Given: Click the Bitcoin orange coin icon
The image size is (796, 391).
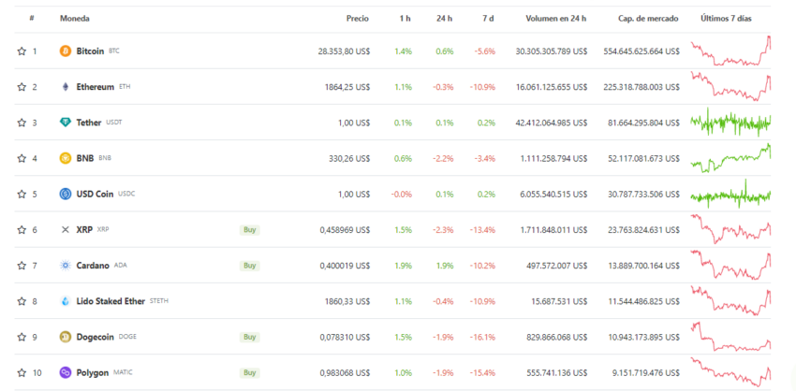Looking at the screenshot, I should 66,51.
